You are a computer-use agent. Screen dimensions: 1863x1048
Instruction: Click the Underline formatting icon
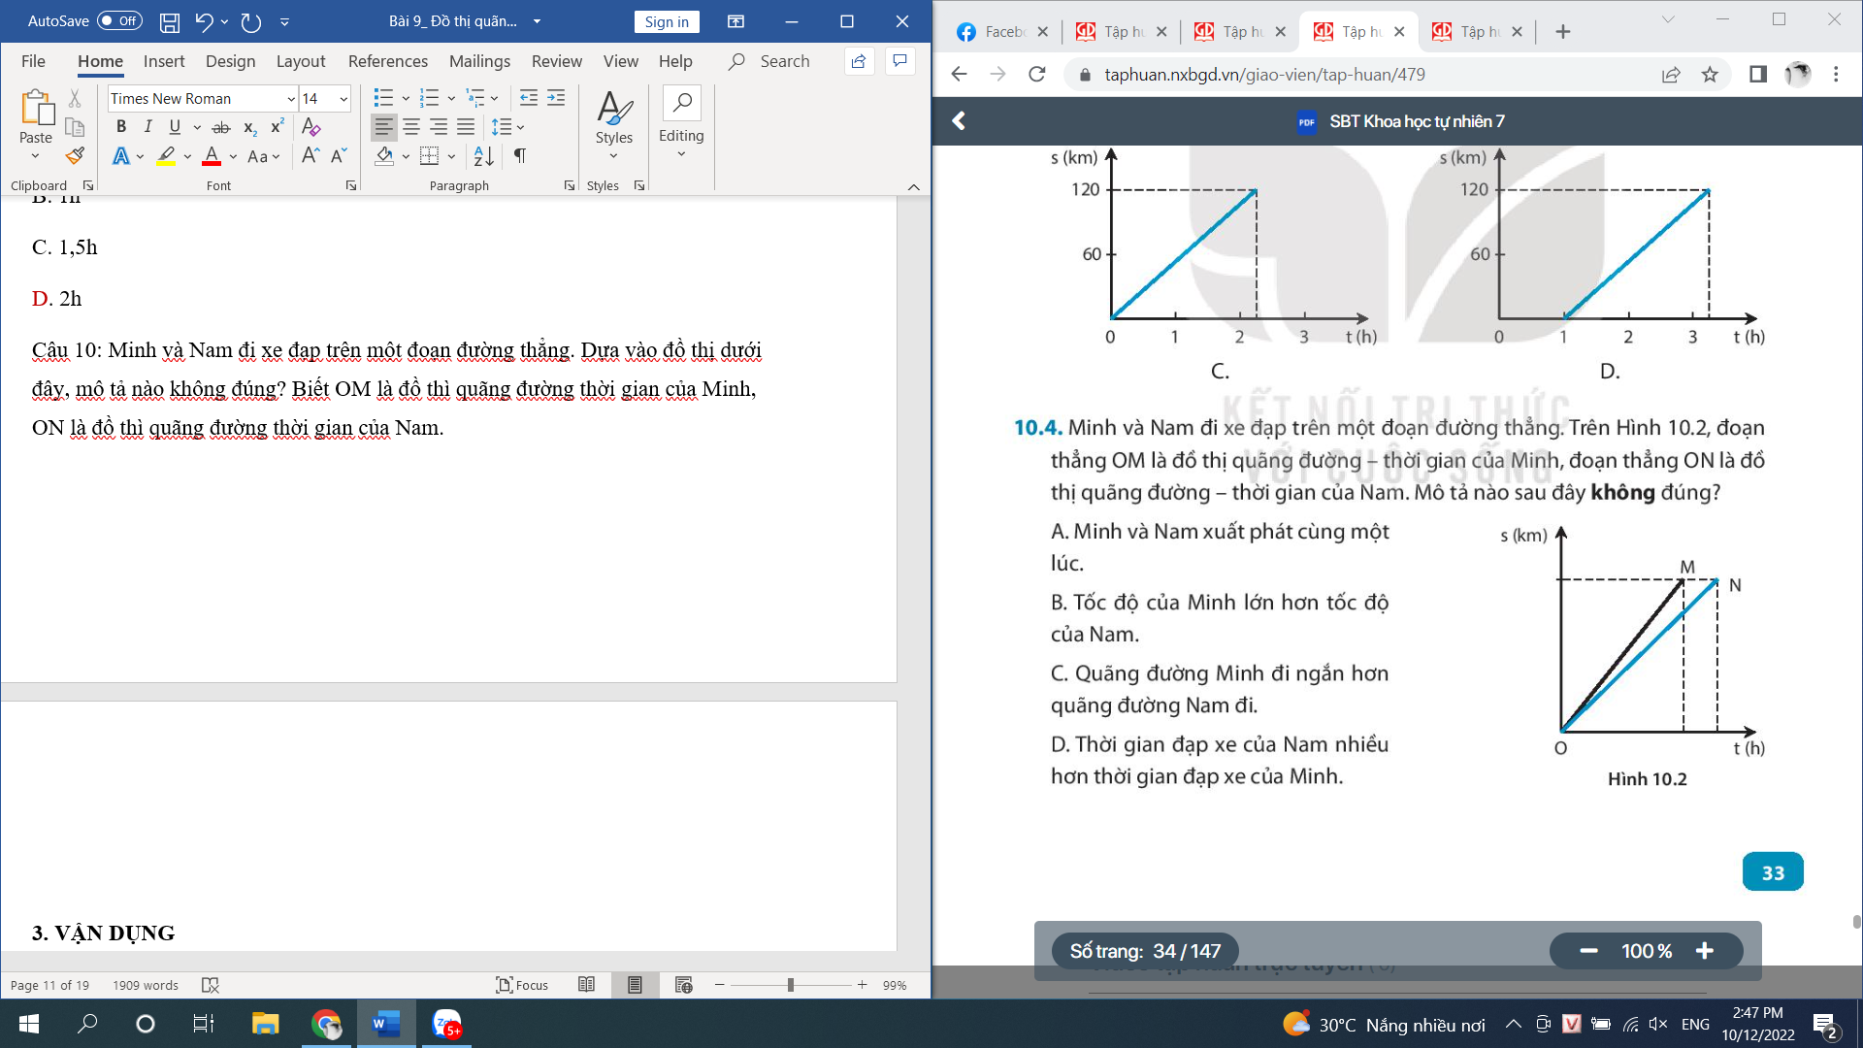174,125
